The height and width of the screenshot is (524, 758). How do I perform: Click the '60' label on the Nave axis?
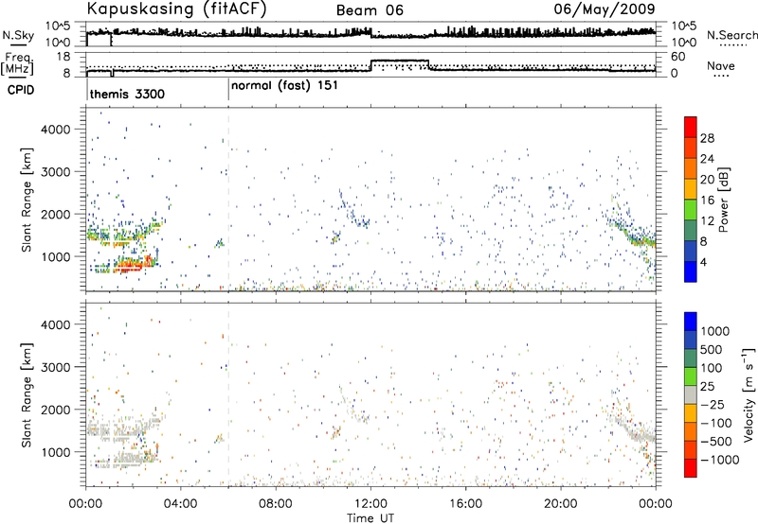(x=678, y=57)
